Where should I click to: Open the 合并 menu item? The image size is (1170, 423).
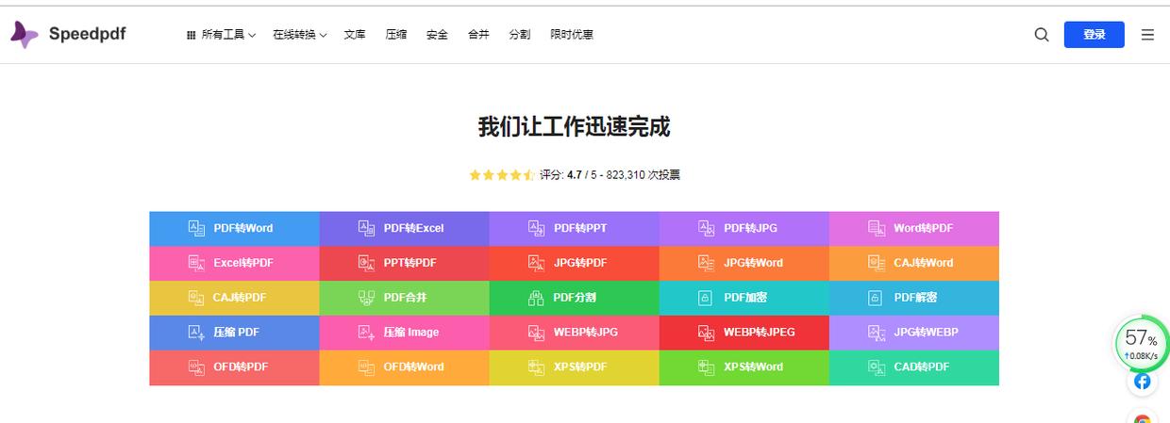pos(478,35)
